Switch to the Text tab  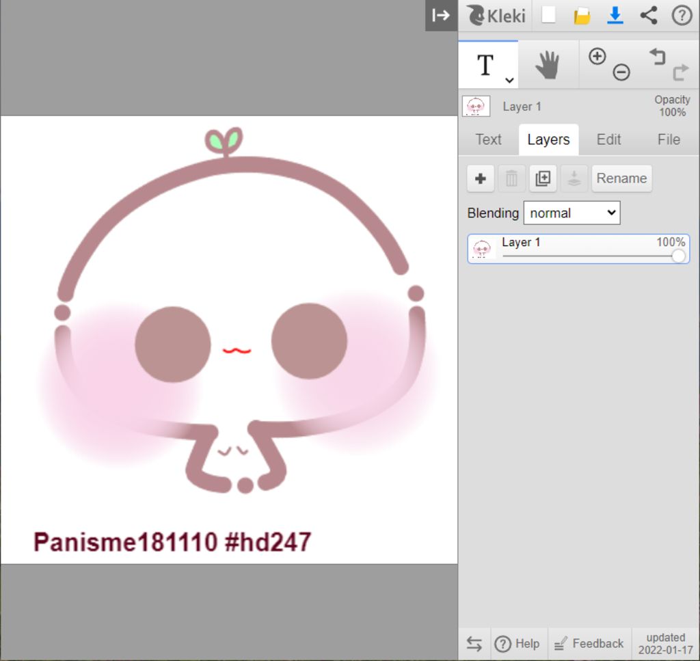(488, 139)
